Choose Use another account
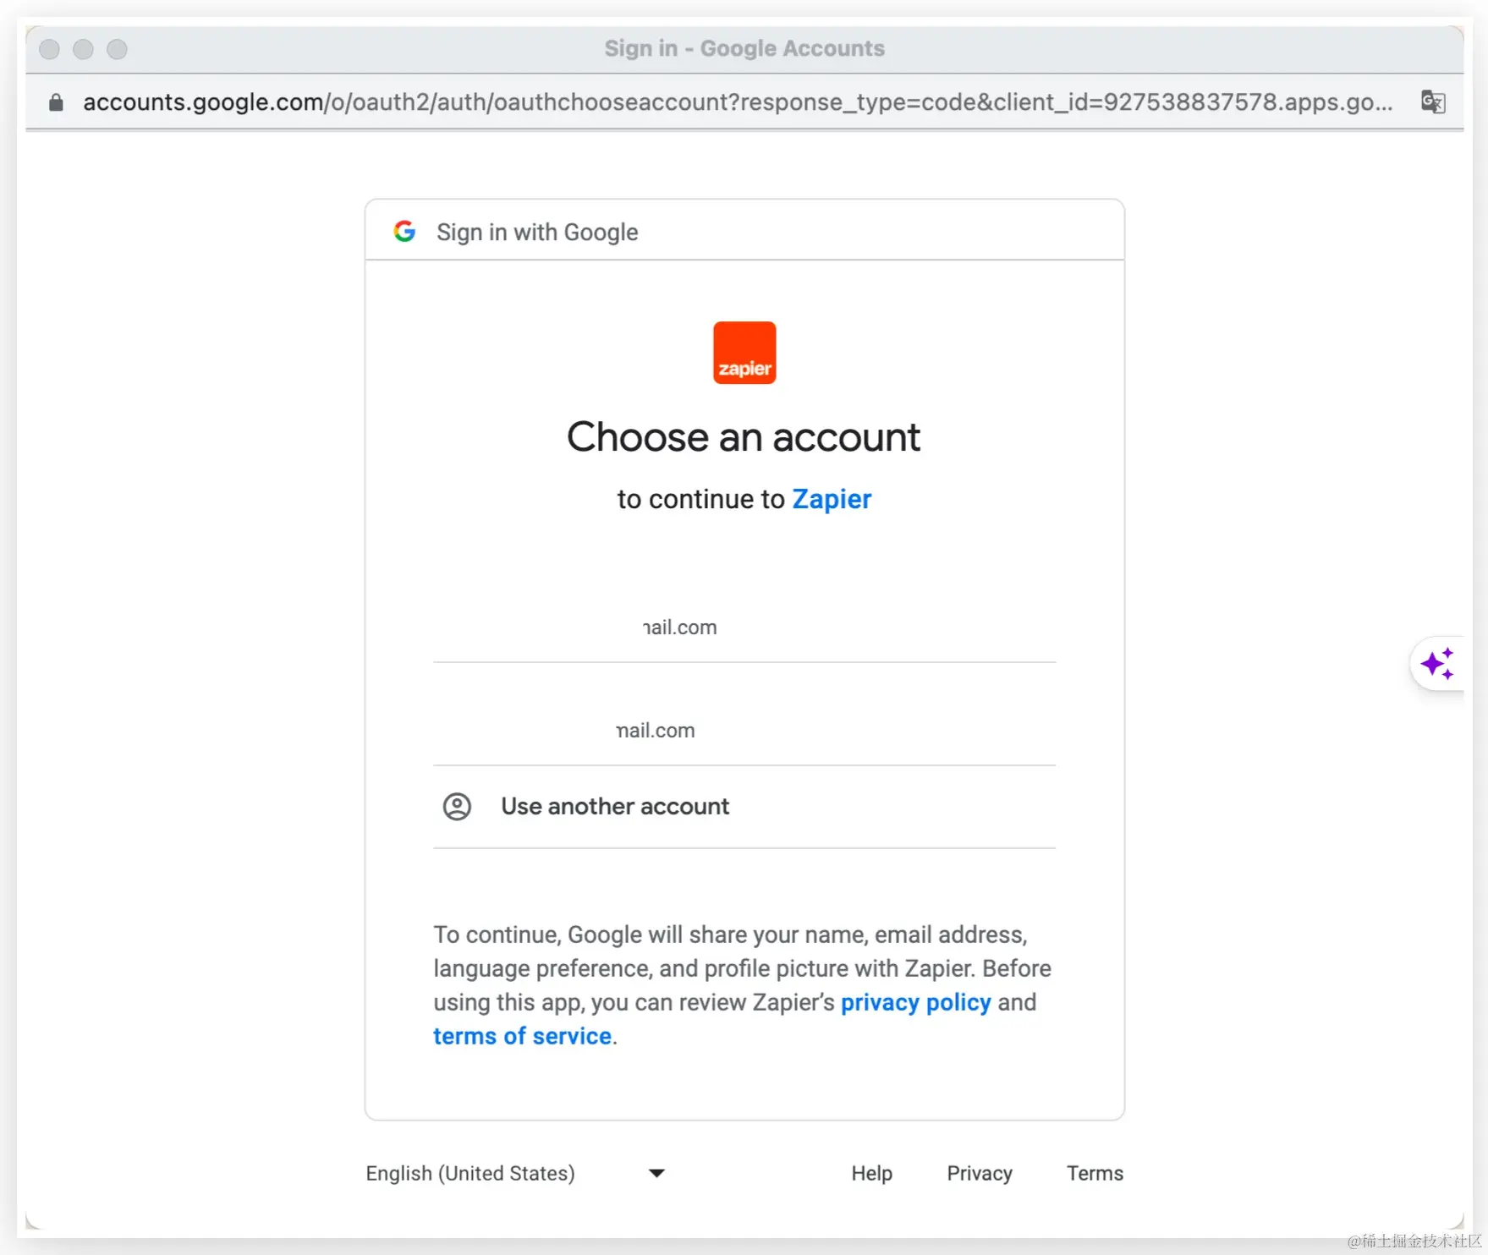This screenshot has height=1255, width=1488. (x=744, y=807)
